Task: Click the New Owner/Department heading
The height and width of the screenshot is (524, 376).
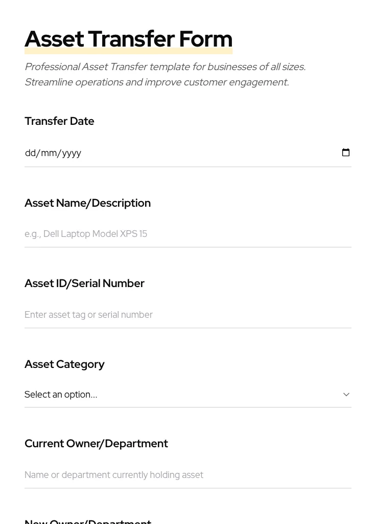Action: pos(88,521)
